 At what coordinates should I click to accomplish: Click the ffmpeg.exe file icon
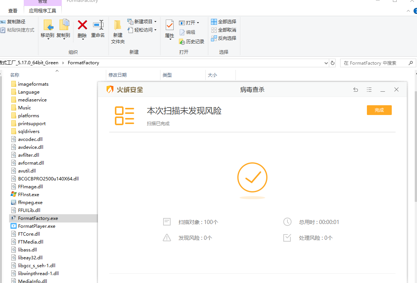point(14,202)
